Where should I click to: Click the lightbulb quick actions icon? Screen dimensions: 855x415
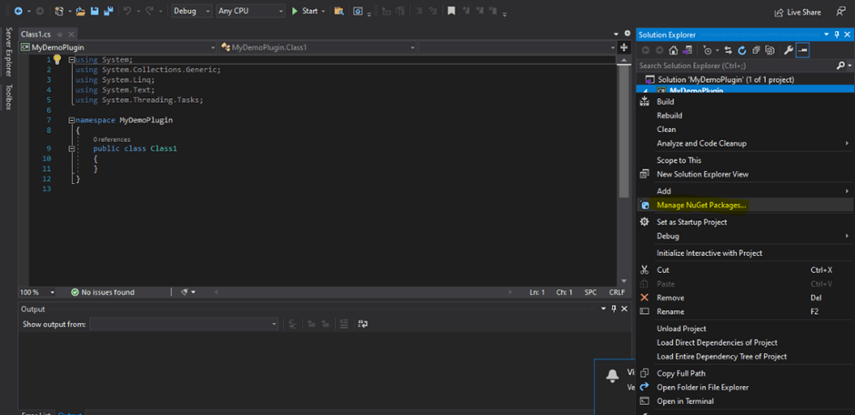click(56, 59)
